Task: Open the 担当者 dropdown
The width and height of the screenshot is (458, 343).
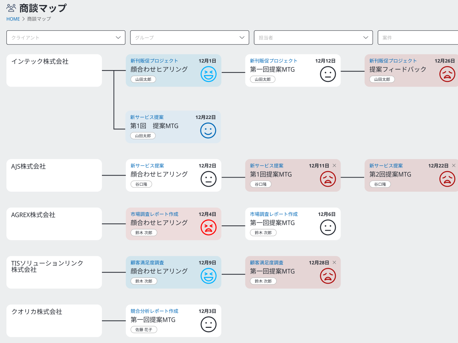Action: coord(313,37)
